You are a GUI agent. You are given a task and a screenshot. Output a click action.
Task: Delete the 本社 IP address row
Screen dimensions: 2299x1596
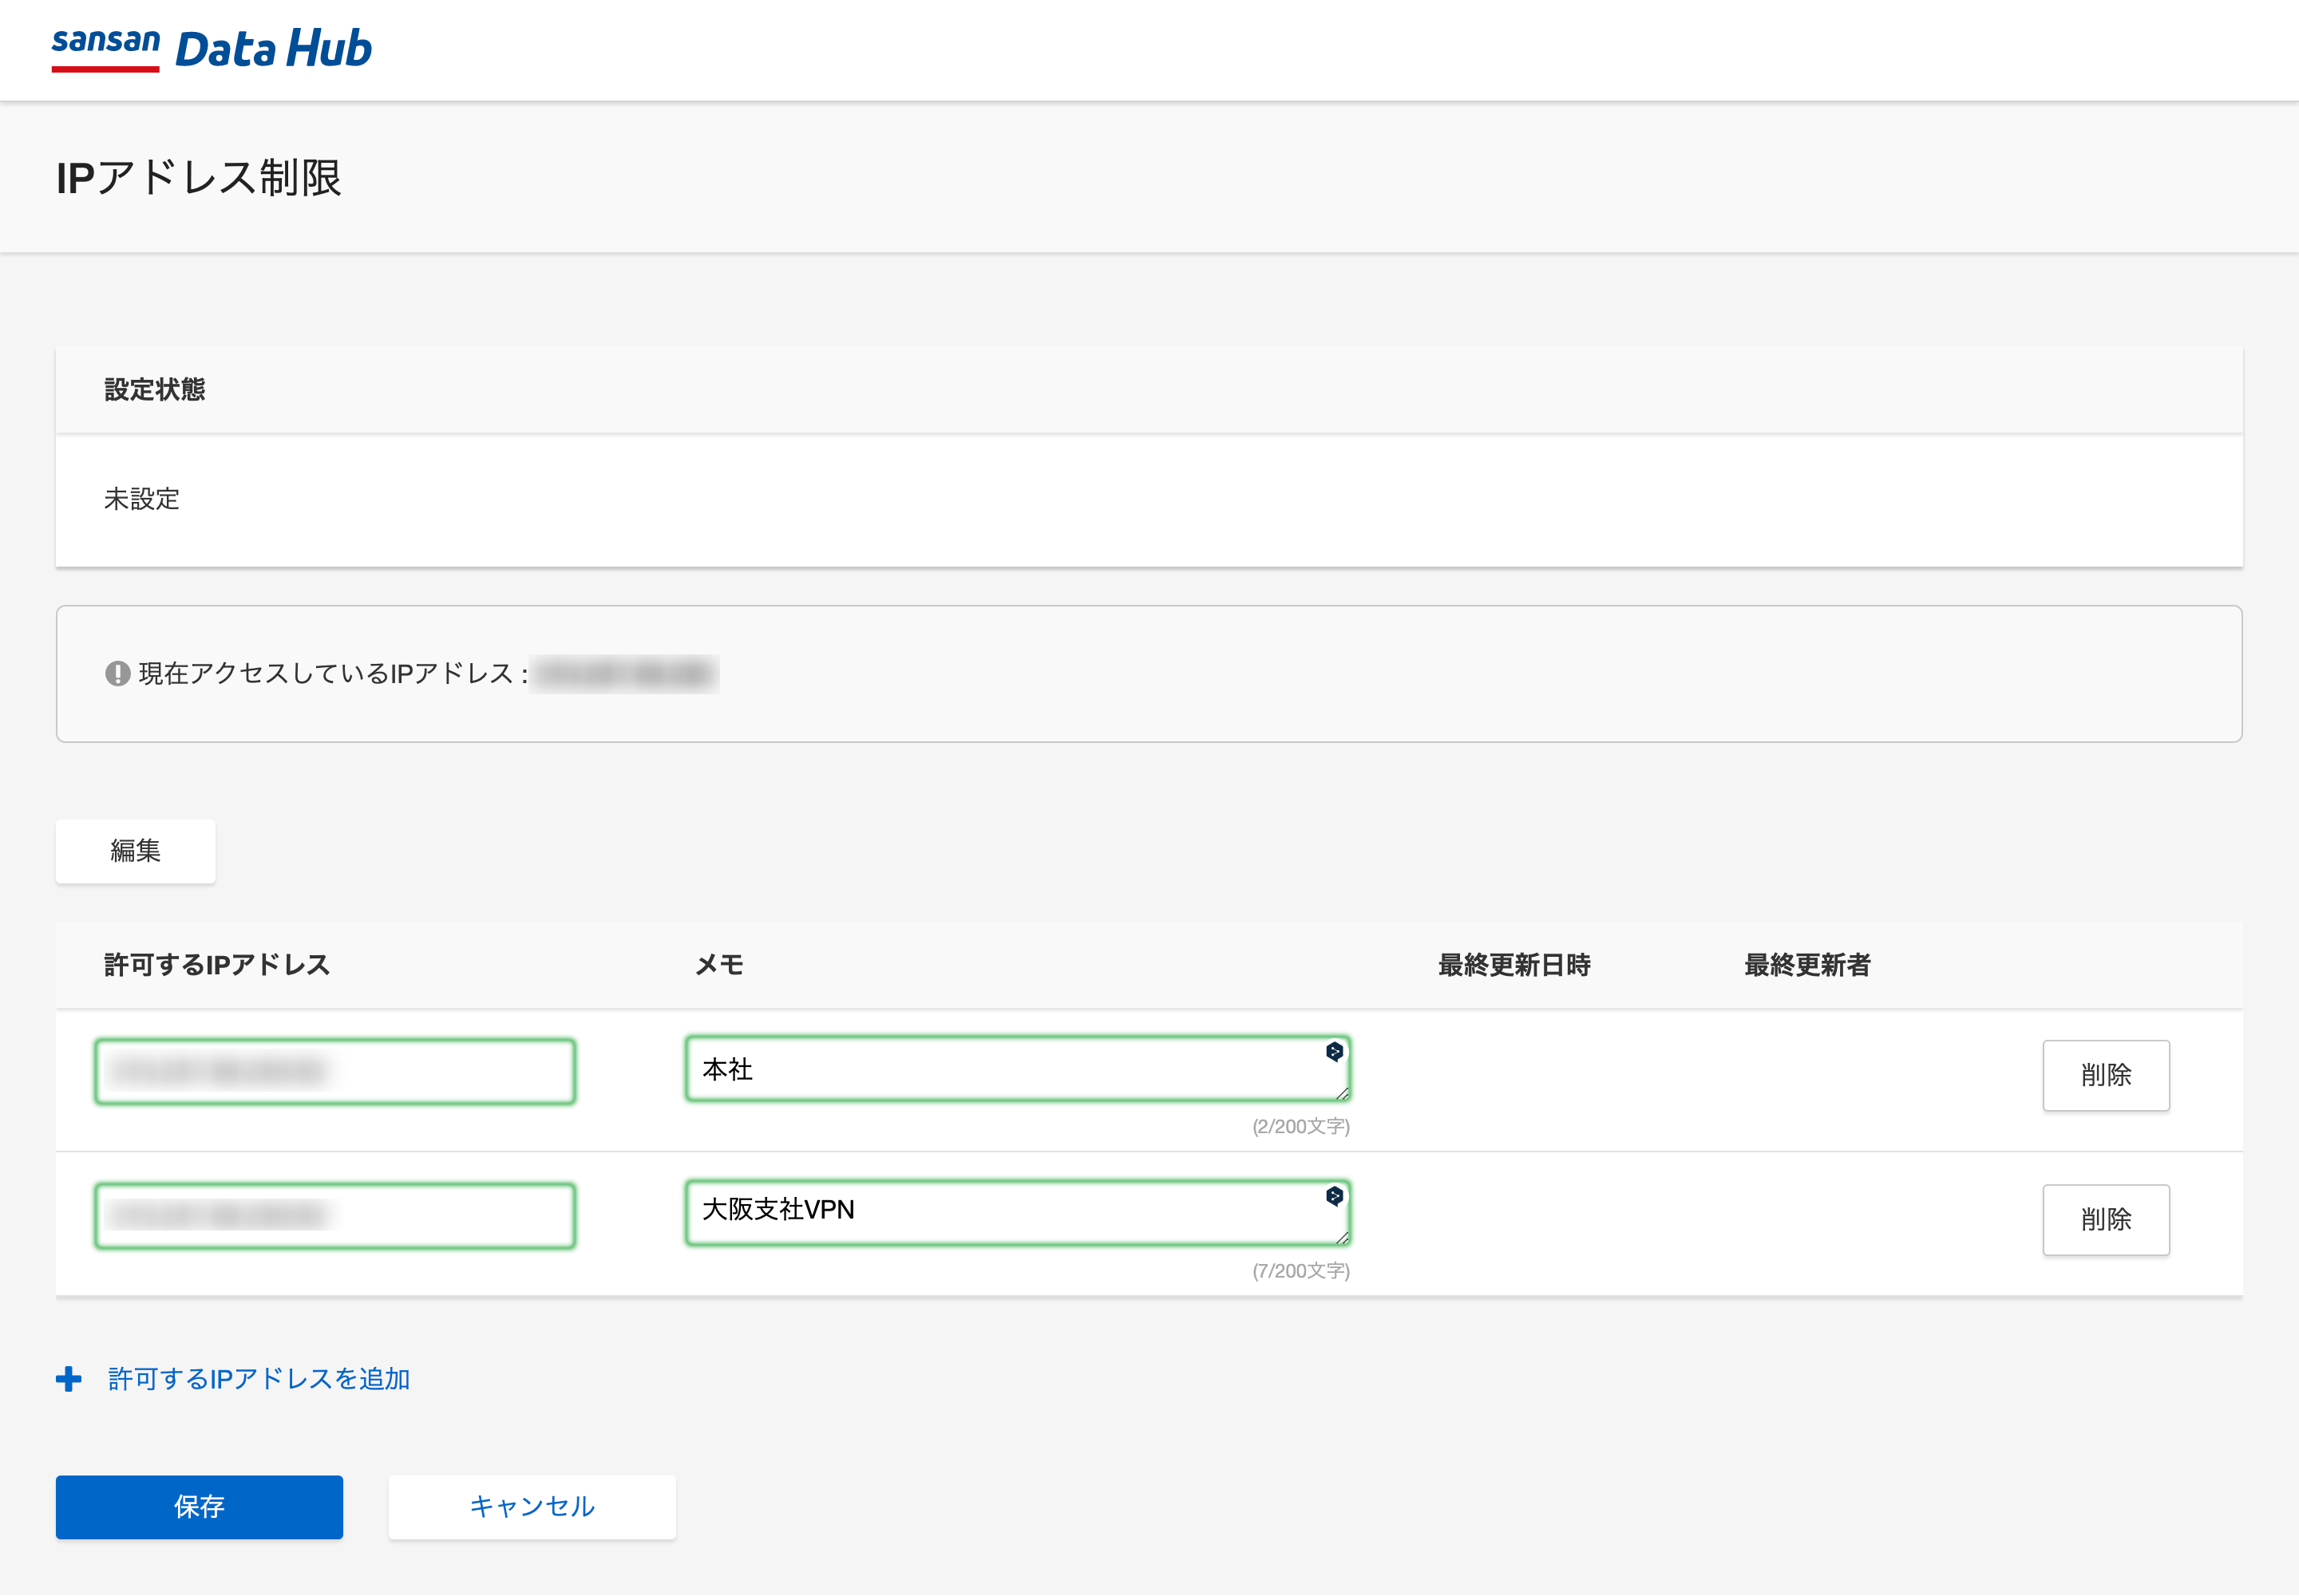pos(2105,1075)
